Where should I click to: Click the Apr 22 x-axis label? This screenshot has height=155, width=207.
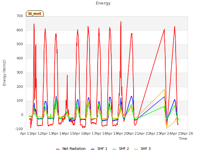pyautogui.click(x=144, y=133)
